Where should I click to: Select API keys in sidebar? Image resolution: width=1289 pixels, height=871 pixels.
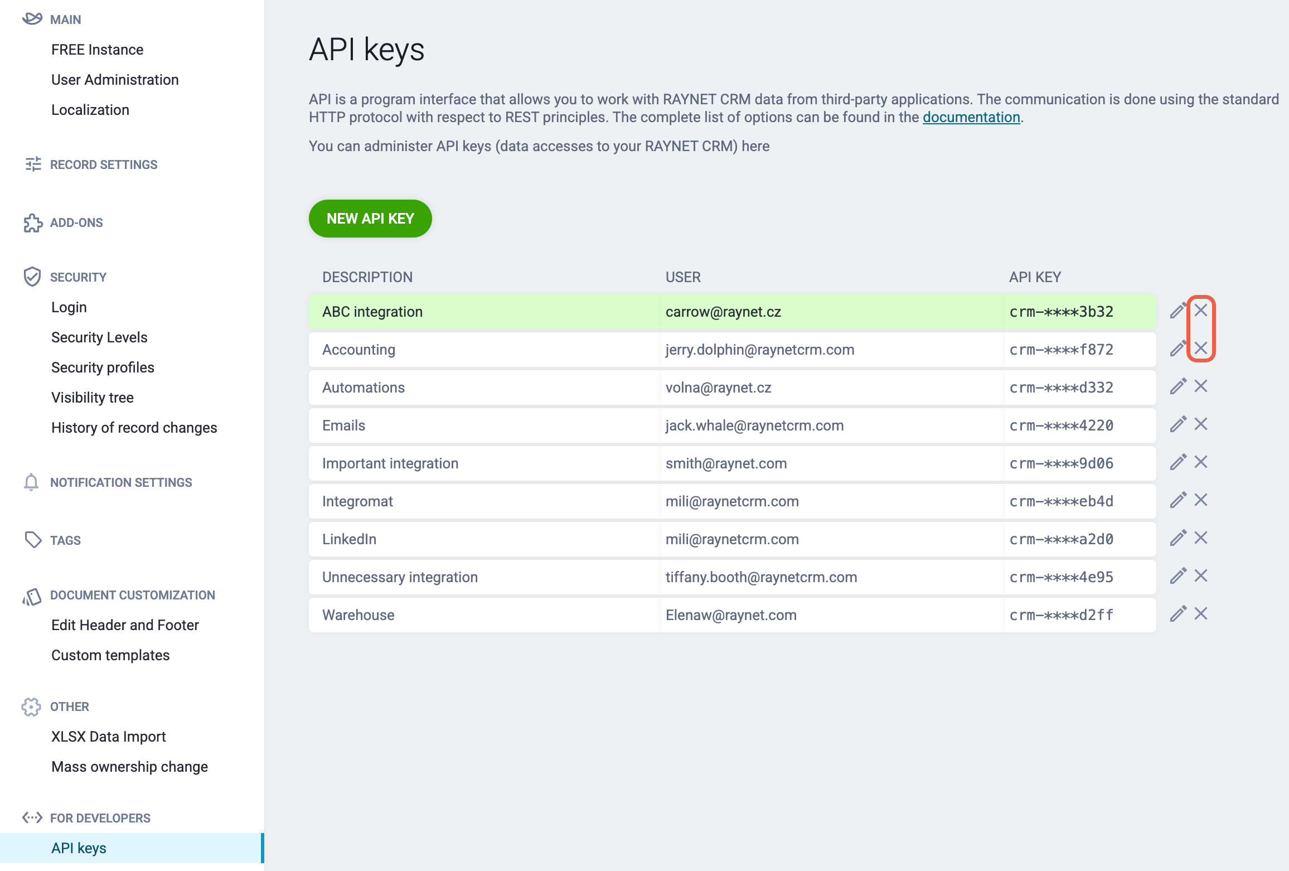(132, 848)
